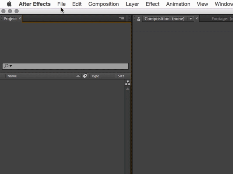Close the Project panel tab
This screenshot has height=174, width=233.
point(20,19)
